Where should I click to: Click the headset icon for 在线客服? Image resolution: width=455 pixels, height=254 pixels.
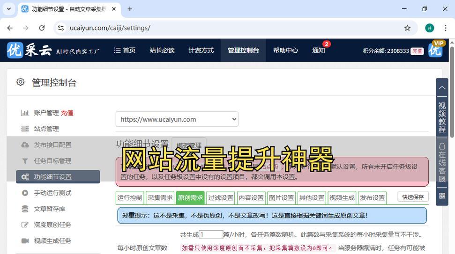[442, 146]
